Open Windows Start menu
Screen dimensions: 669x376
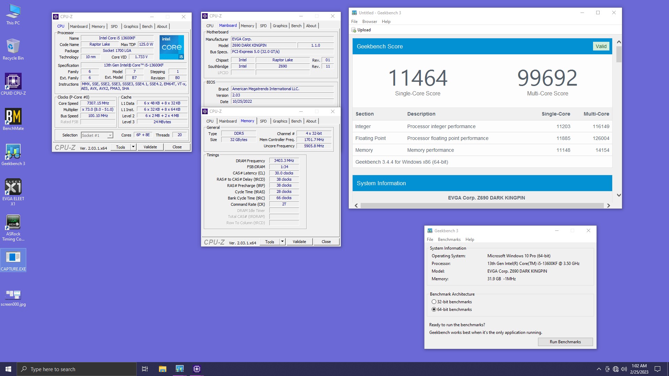tap(8, 369)
